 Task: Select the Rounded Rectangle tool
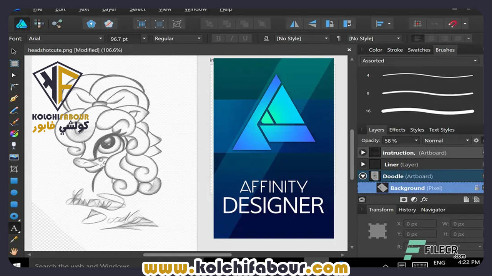click(x=14, y=204)
